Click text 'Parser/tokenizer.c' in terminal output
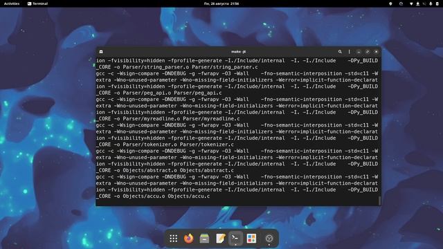The height and width of the screenshot is (249, 443). (206, 145)
